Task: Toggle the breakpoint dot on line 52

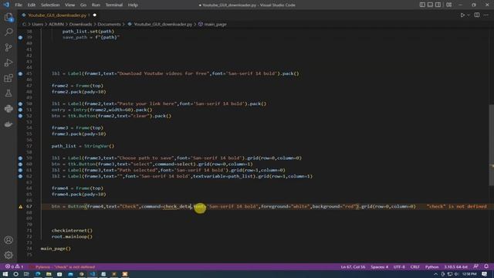Action: tap(21, 116)
